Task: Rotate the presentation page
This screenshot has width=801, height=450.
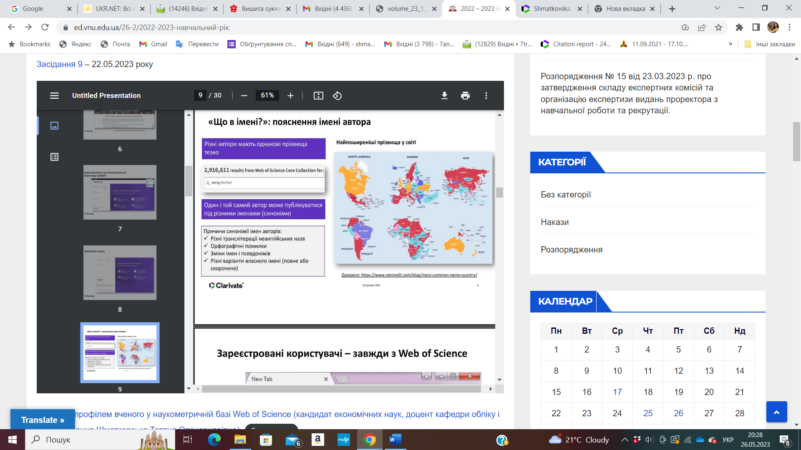Action: pos(337,95)
